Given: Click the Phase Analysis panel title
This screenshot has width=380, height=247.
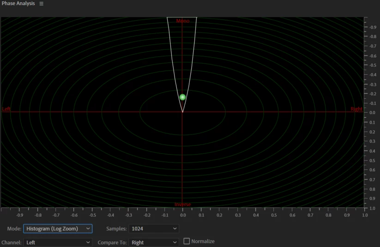Looking at the screenshot, I should [18, 3].
